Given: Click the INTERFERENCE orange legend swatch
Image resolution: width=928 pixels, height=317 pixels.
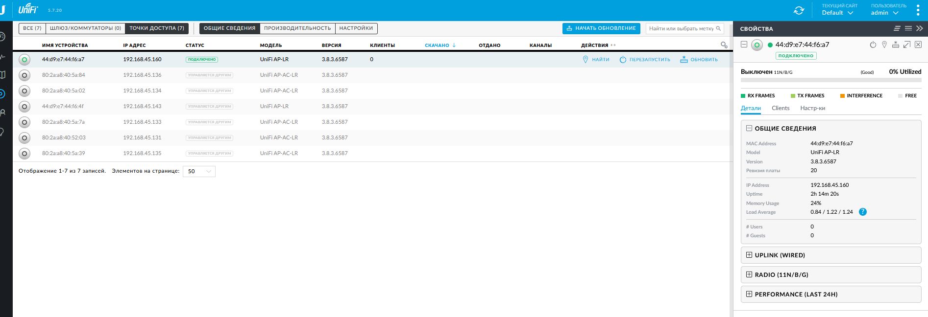Looking at the screenshot, I should 843,96.
